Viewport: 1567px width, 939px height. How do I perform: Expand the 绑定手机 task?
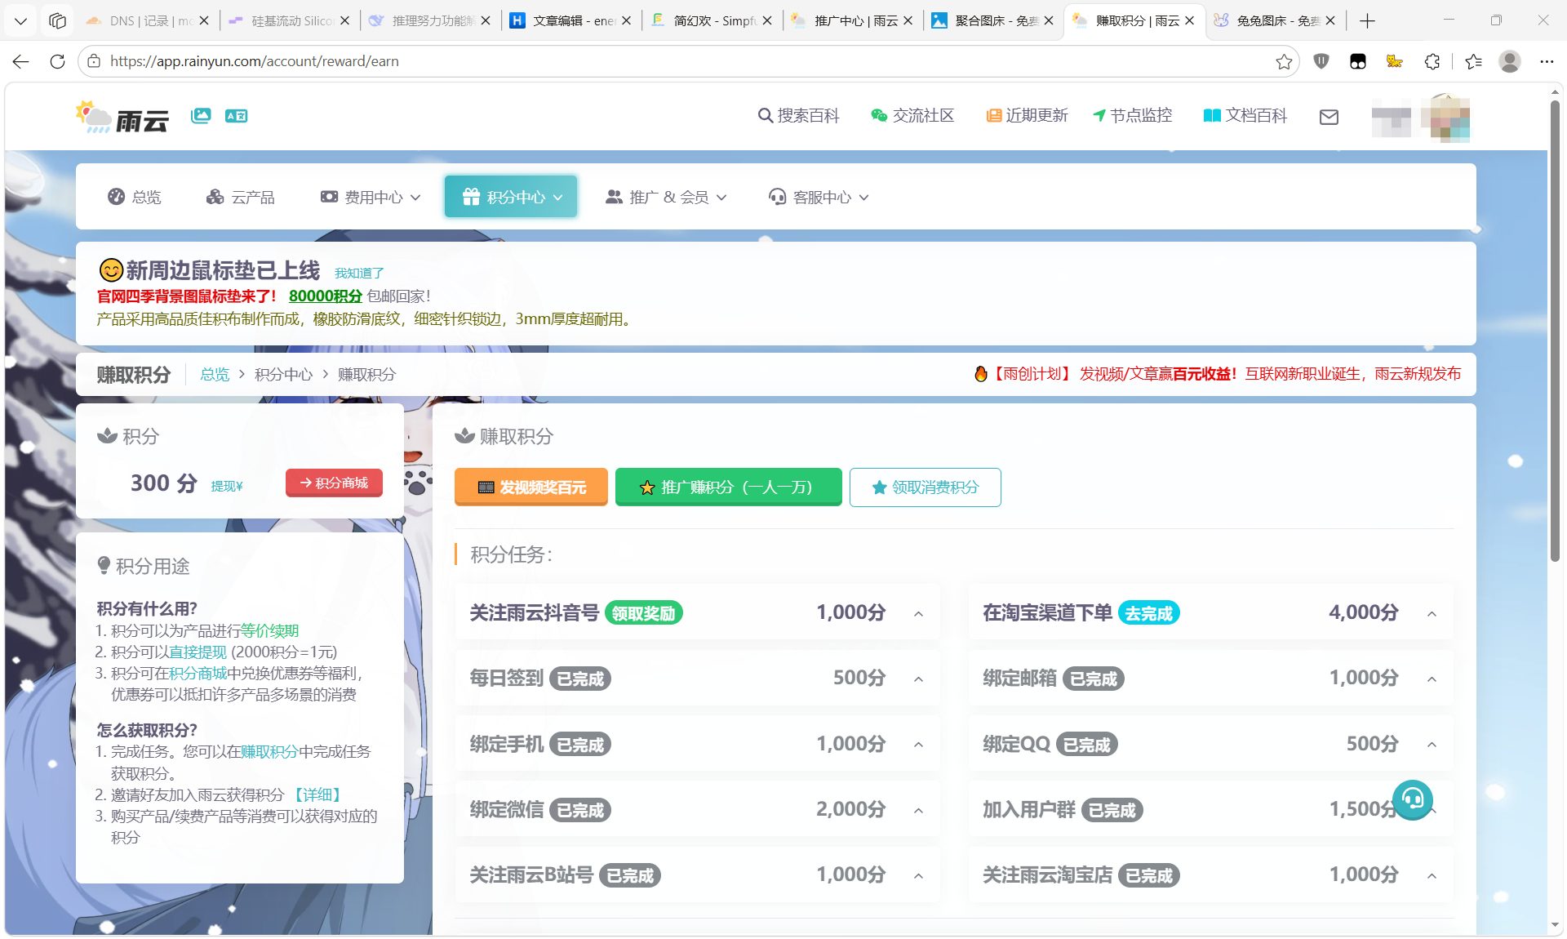pyautogui.click(x=919, y=744)
